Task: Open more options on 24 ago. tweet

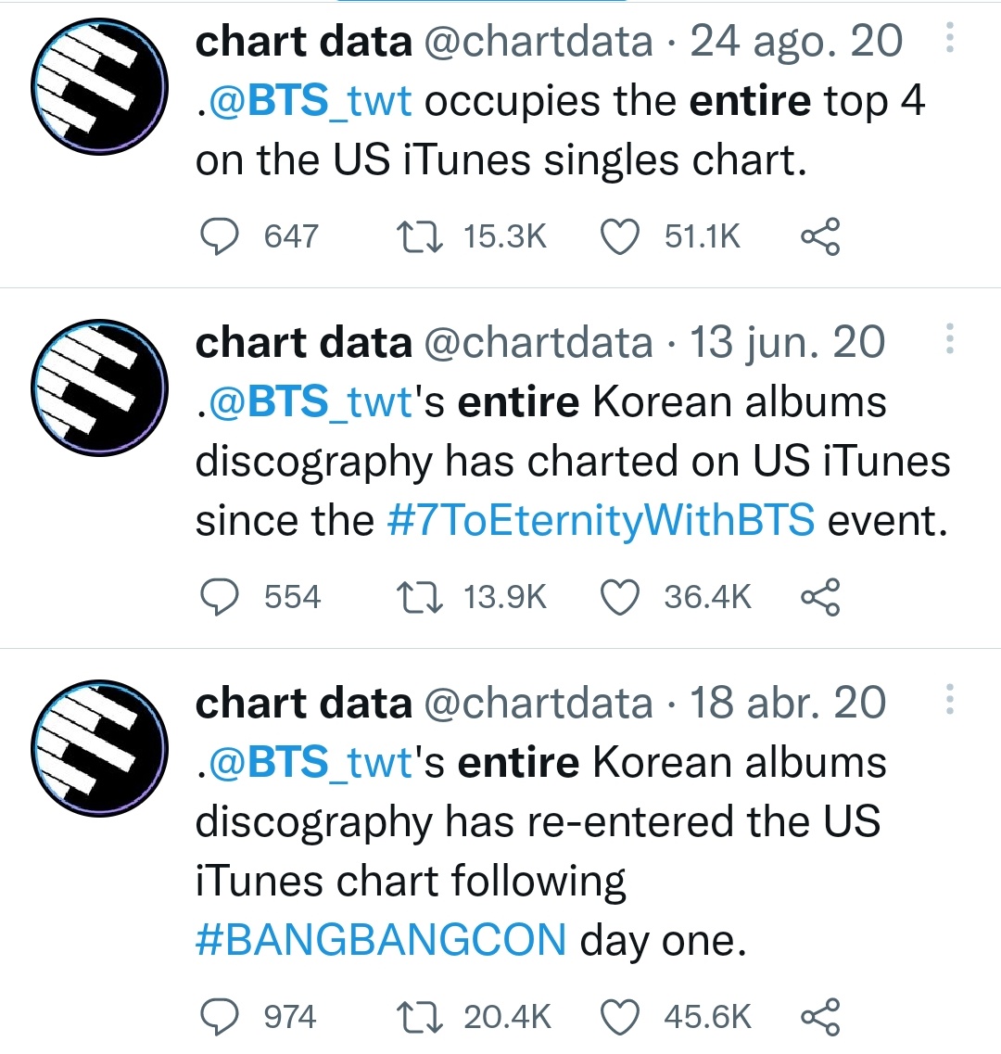Action: [949, 38]
